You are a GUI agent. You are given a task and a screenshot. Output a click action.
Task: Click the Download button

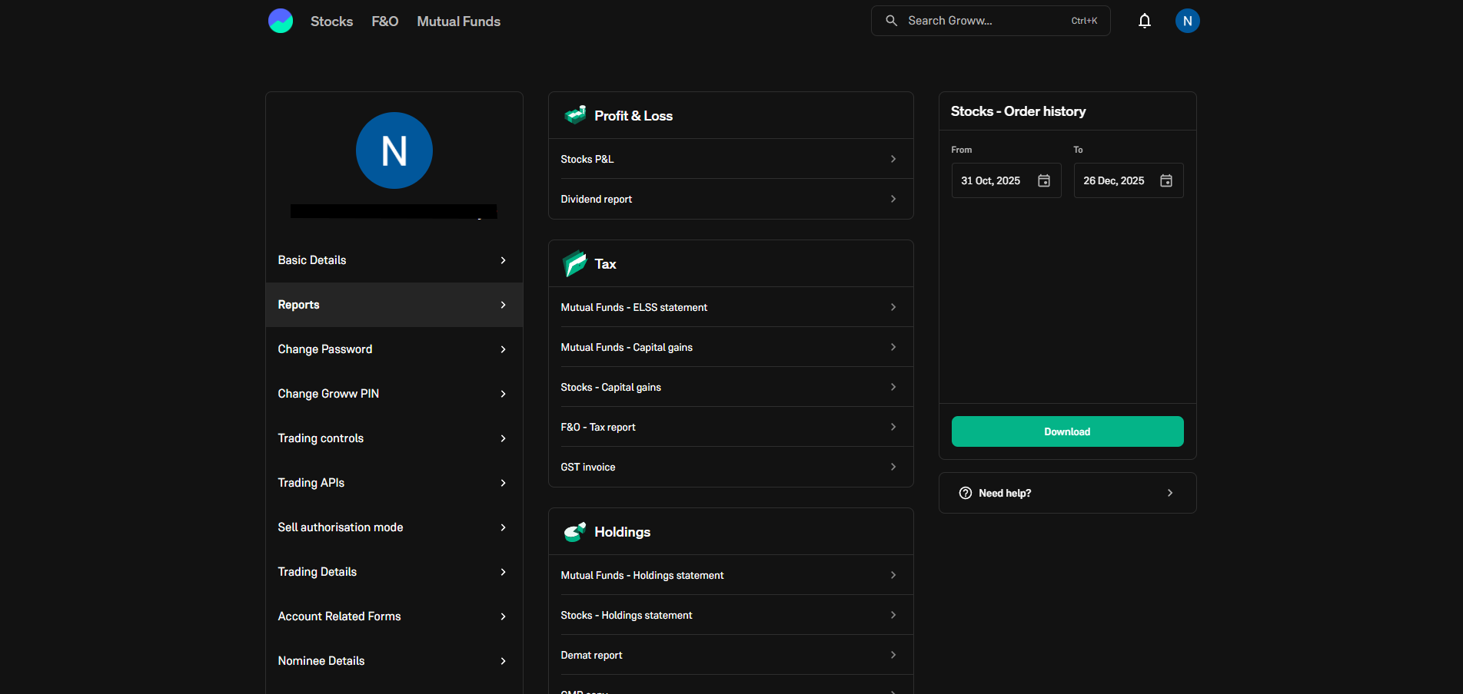(x=1067, y=431)
